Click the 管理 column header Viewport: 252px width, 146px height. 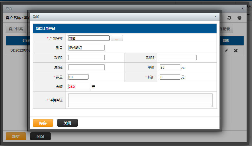pos(226,41)
